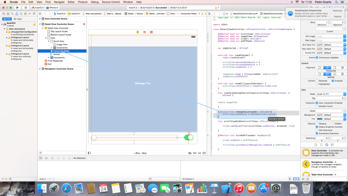Switch to the By Type filter tab
The height and width of the screenshot is (196, 348).
[x=17, y=19]
